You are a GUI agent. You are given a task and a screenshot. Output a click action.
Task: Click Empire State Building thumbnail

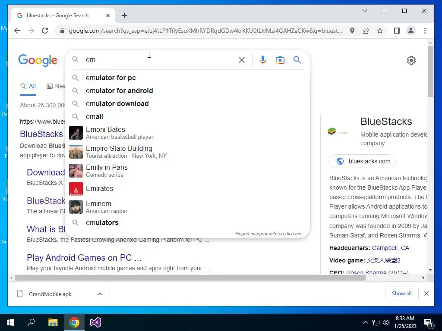(76, 152)
